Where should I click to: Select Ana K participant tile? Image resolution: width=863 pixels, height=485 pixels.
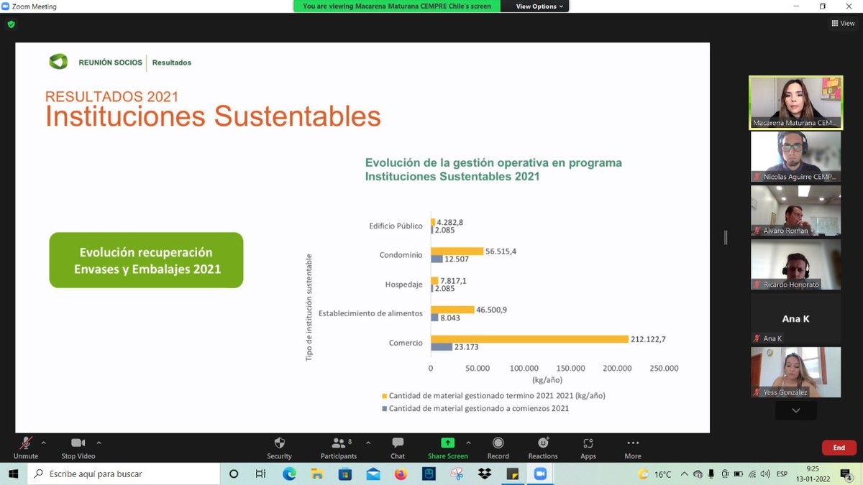pos(795,318)
